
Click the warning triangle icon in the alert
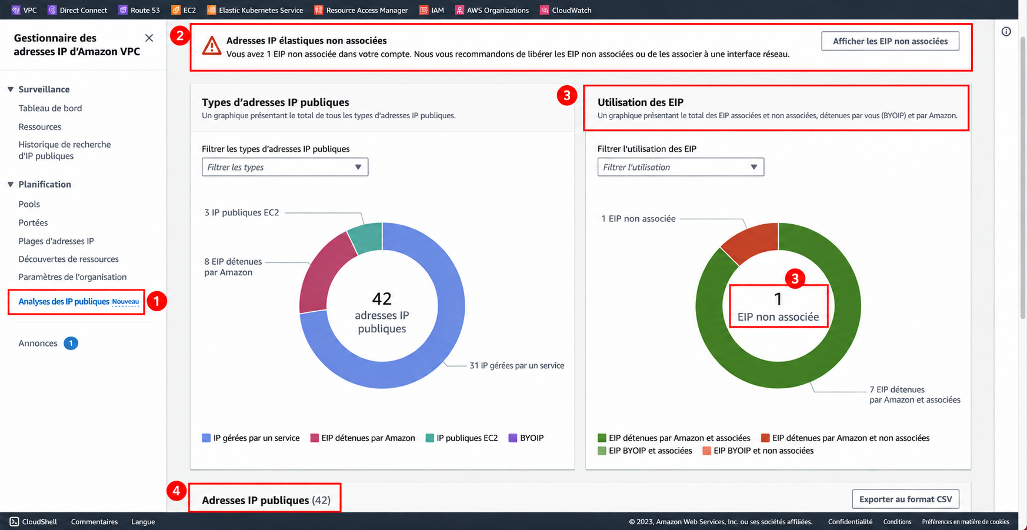click(x=212, y=46)
